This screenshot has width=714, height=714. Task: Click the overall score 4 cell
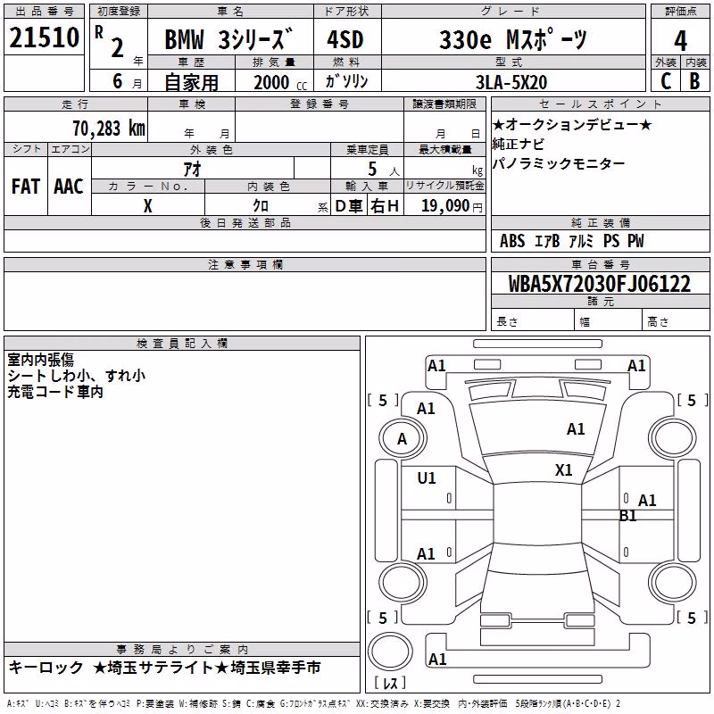(680, 40)
